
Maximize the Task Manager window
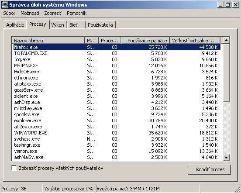228,5
